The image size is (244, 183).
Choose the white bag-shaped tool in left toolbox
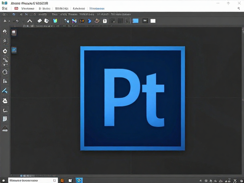(x=5, y=101)
